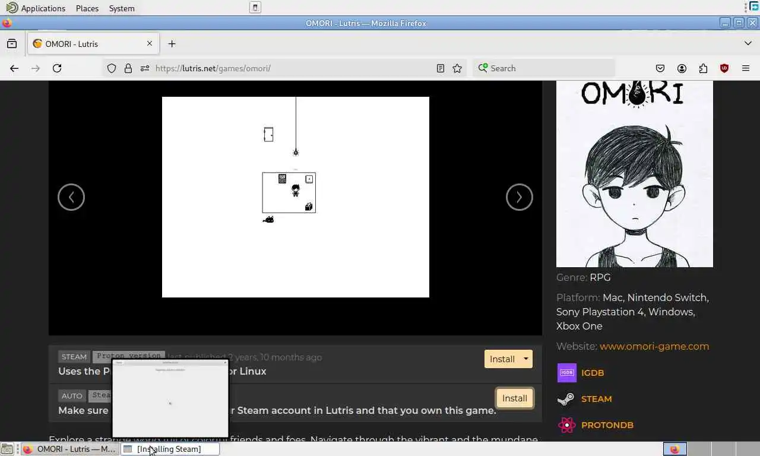The image size is (760, 456).
Task: Open the Extensions puzzle icon
Action: (703, 68)
